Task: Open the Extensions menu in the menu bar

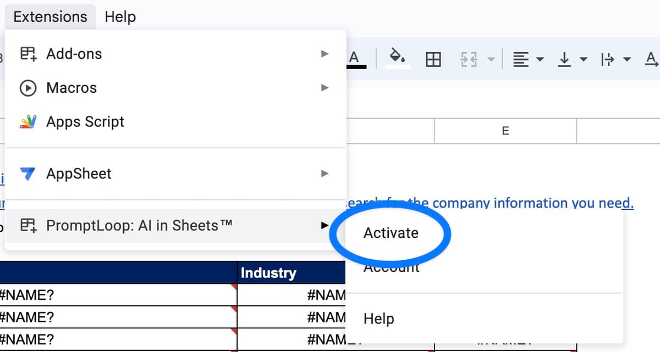Action: tap(50, 17)
